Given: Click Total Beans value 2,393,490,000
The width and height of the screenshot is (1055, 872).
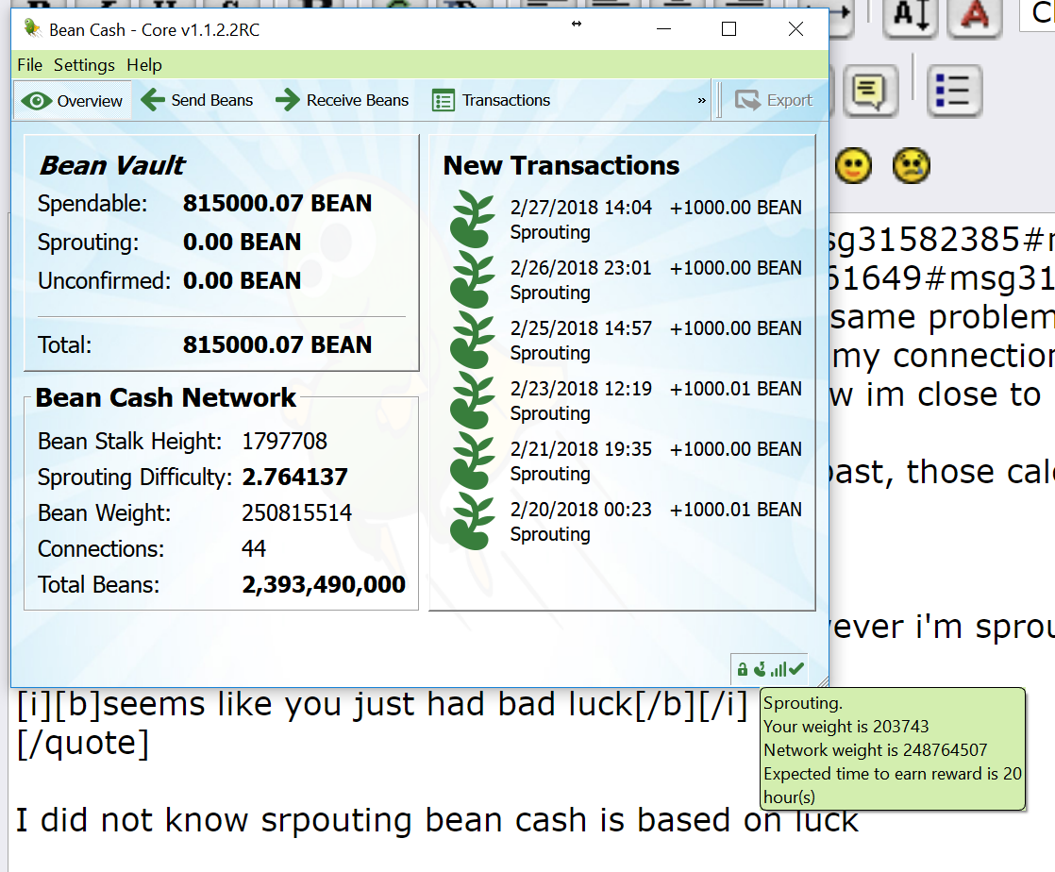Looking at the screenshot, I should click(x=324, y=584).
